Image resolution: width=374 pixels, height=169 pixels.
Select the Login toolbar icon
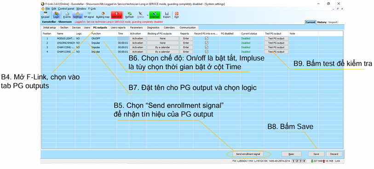[56, 15]
